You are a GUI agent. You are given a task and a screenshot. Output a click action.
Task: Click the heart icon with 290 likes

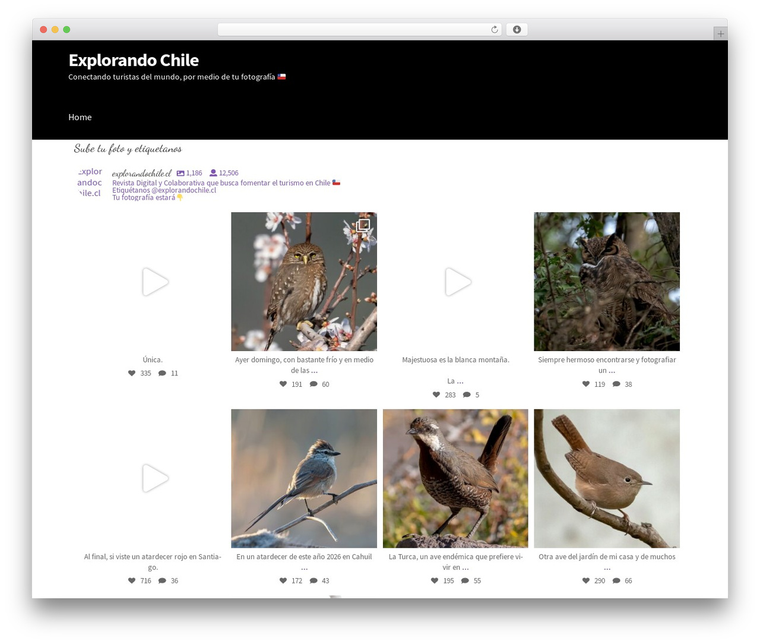tap(586, 581)
